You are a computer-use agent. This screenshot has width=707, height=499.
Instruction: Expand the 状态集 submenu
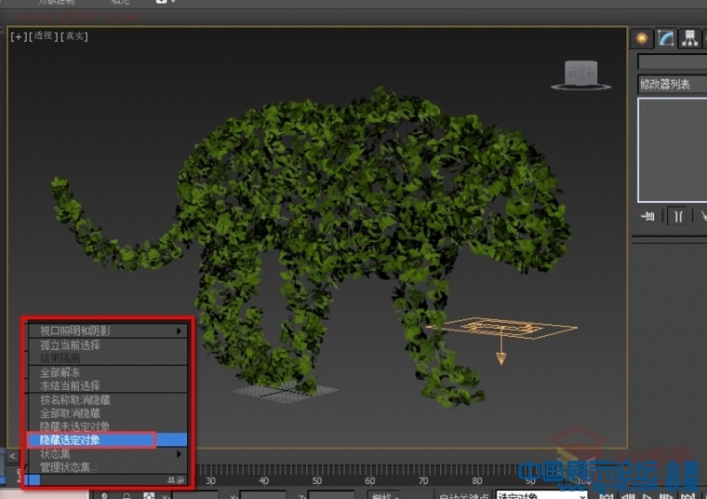[108, 454]
